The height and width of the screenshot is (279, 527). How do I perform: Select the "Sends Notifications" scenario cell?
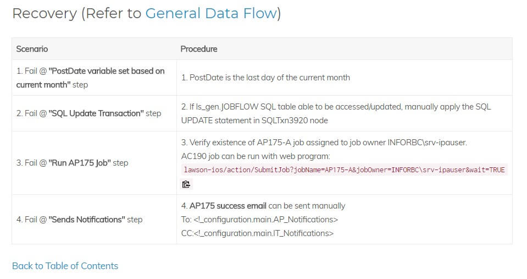point(95,220)
